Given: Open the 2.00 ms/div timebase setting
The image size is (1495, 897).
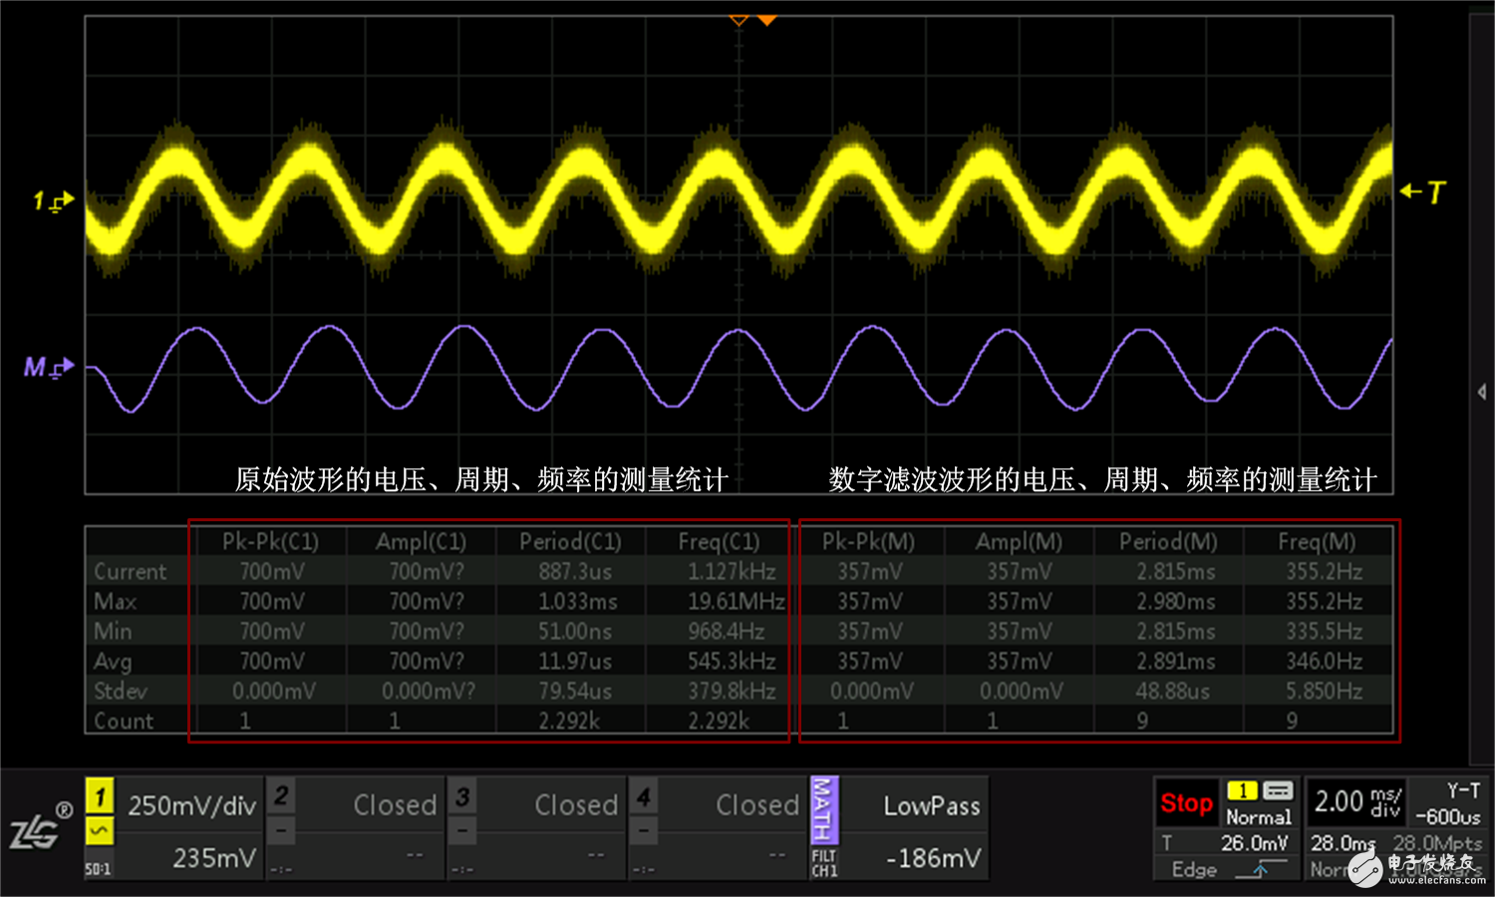Looking at the screenshot, I should (1356, 802).
